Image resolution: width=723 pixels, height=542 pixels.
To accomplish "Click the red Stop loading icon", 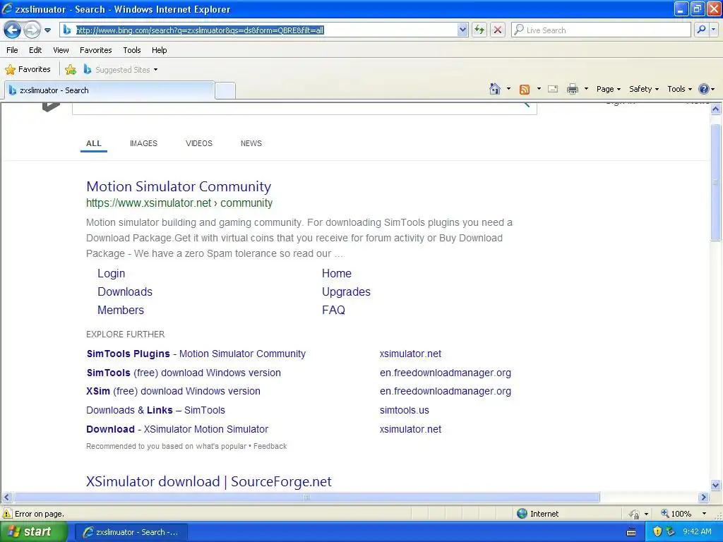I will [x=498, y=30].
